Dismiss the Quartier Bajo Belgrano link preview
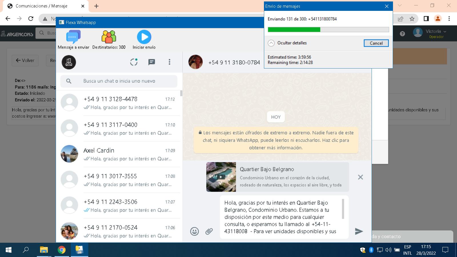The width and height of the screenshot is (457, 257). (x=360, y=177)
